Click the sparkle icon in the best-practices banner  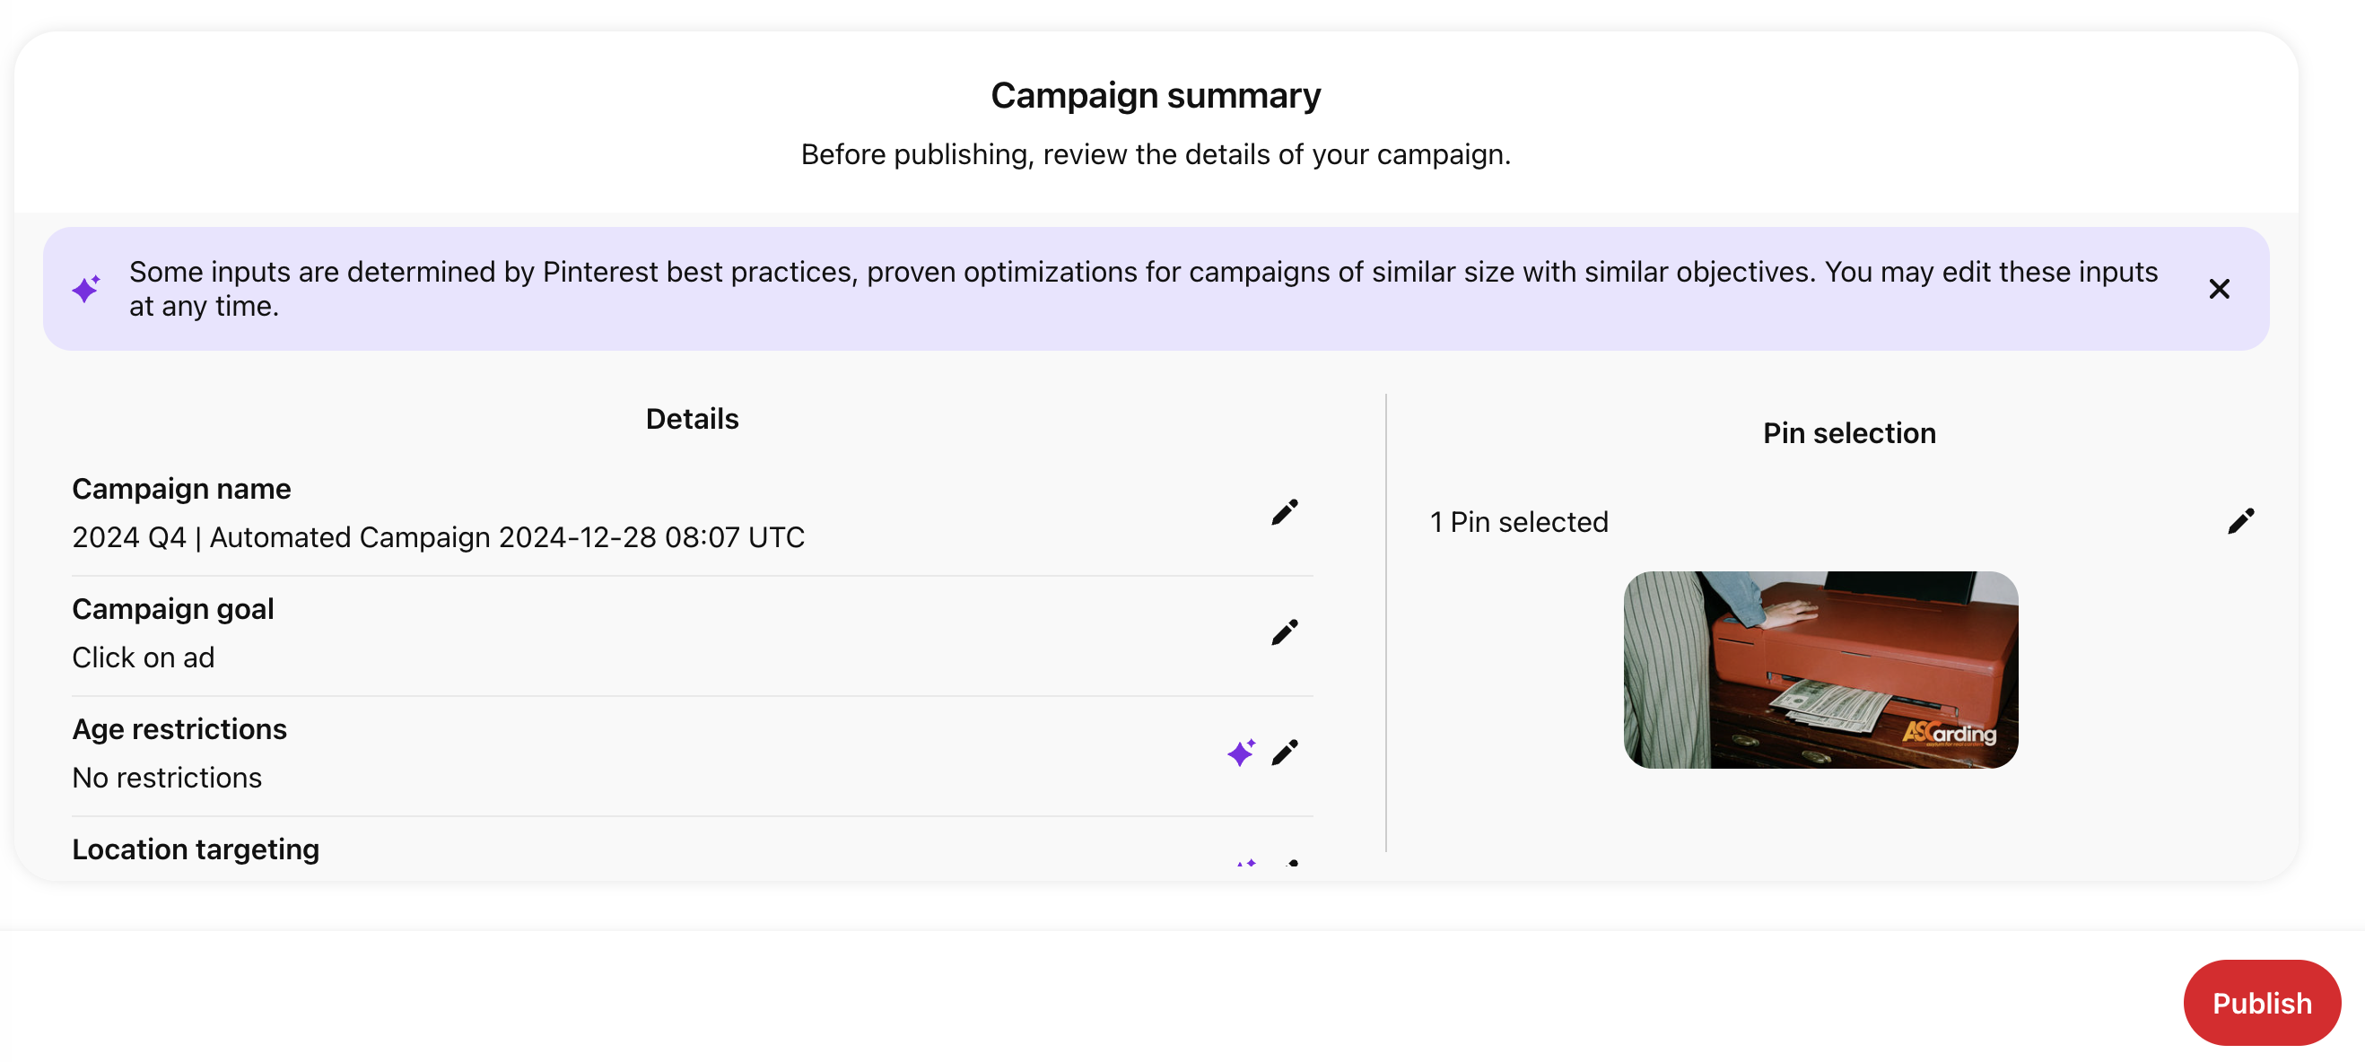tap(86, 288)
